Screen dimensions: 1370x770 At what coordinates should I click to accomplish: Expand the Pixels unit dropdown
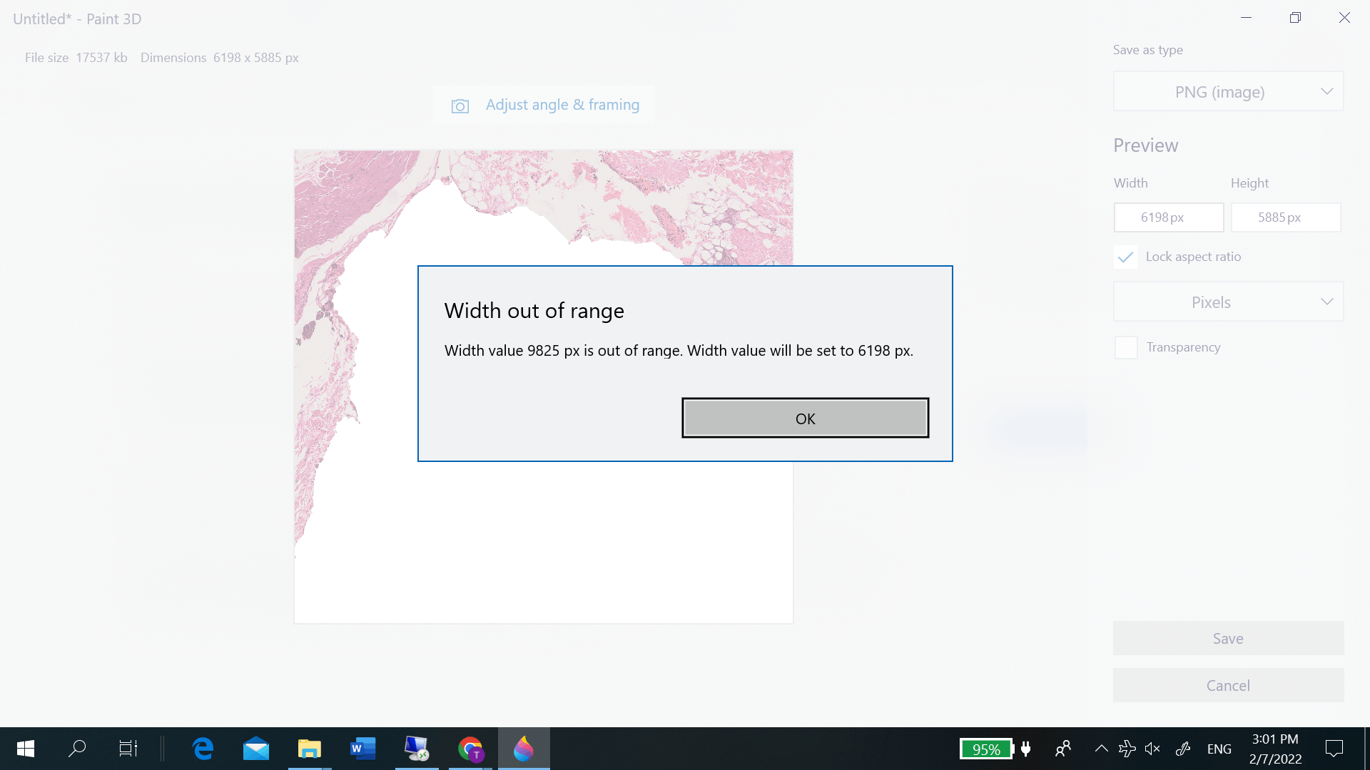(x=1228, y=301)
